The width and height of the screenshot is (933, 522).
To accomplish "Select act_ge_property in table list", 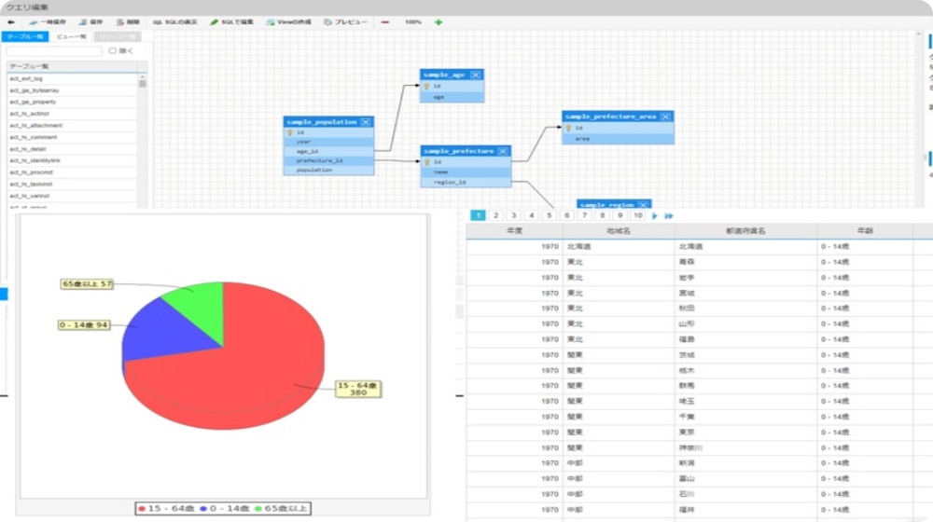I will click(72, 103).
